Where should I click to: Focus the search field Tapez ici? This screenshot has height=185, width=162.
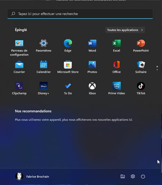click(x=80, y=14)
